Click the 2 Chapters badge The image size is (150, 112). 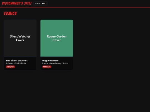pyautogui.click(x=10, y=67)
